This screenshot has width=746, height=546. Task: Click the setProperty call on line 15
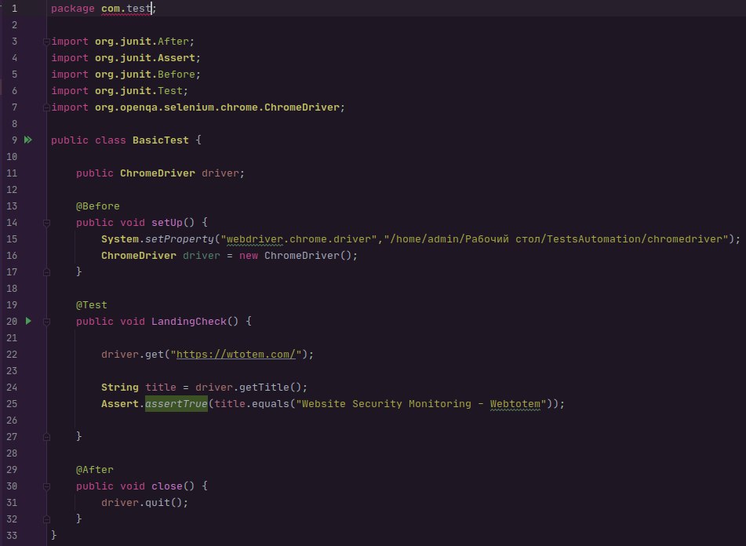[x=180, y=239]
